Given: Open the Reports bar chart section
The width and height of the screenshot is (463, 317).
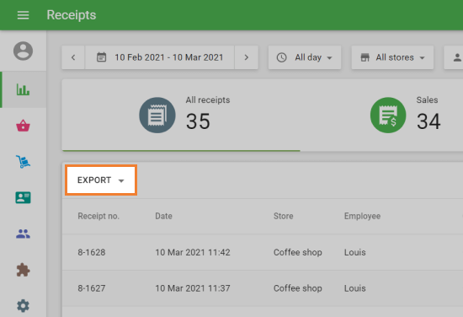Looking at the screenshot, I should tap(23, 89).
